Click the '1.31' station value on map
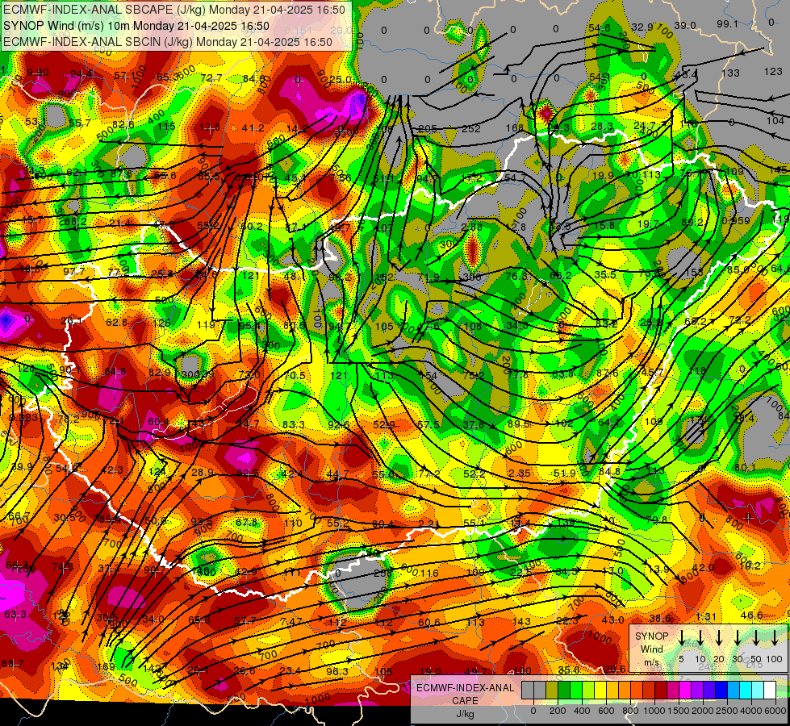This screenshot has width=790, height=726. click(x=706, y=616)
